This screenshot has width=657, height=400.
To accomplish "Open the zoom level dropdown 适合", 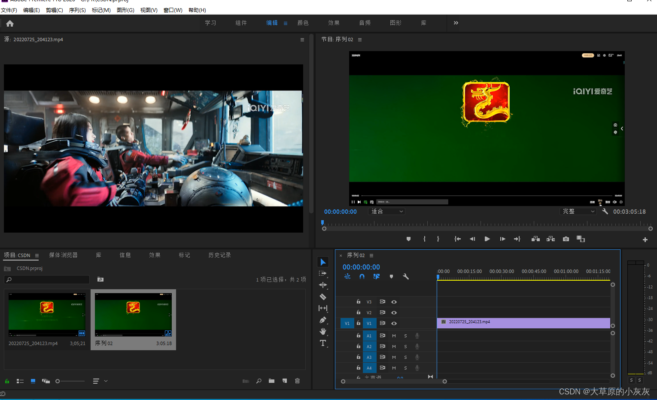I will point(387,212).
